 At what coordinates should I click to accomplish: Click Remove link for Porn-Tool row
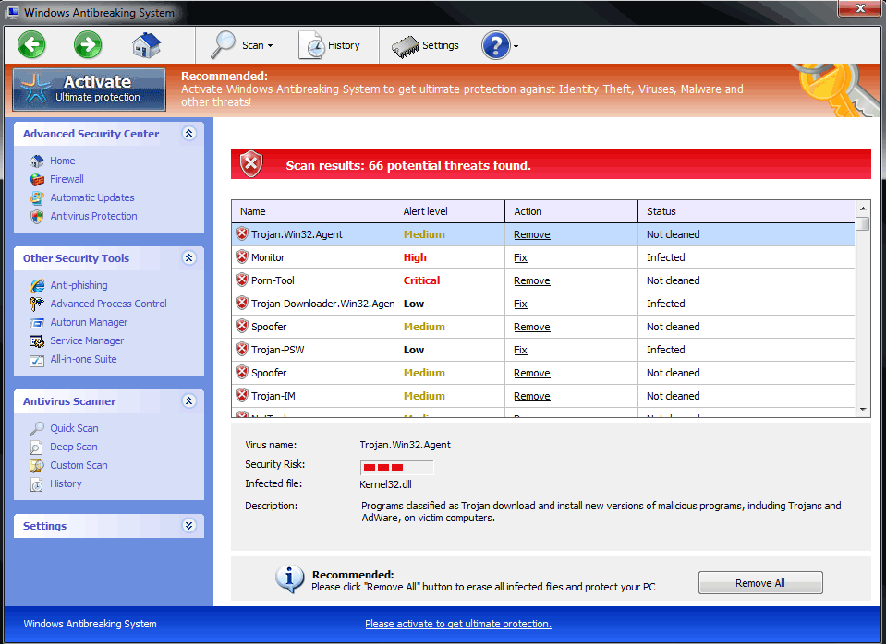tap(531, 280)
